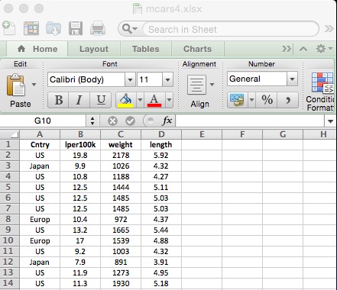
Task: Save the workbook with floppy icon
Action: coord(76,28)
